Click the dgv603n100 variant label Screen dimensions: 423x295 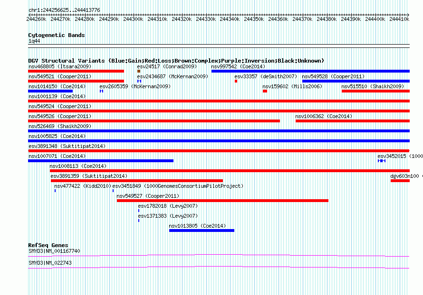406,176
